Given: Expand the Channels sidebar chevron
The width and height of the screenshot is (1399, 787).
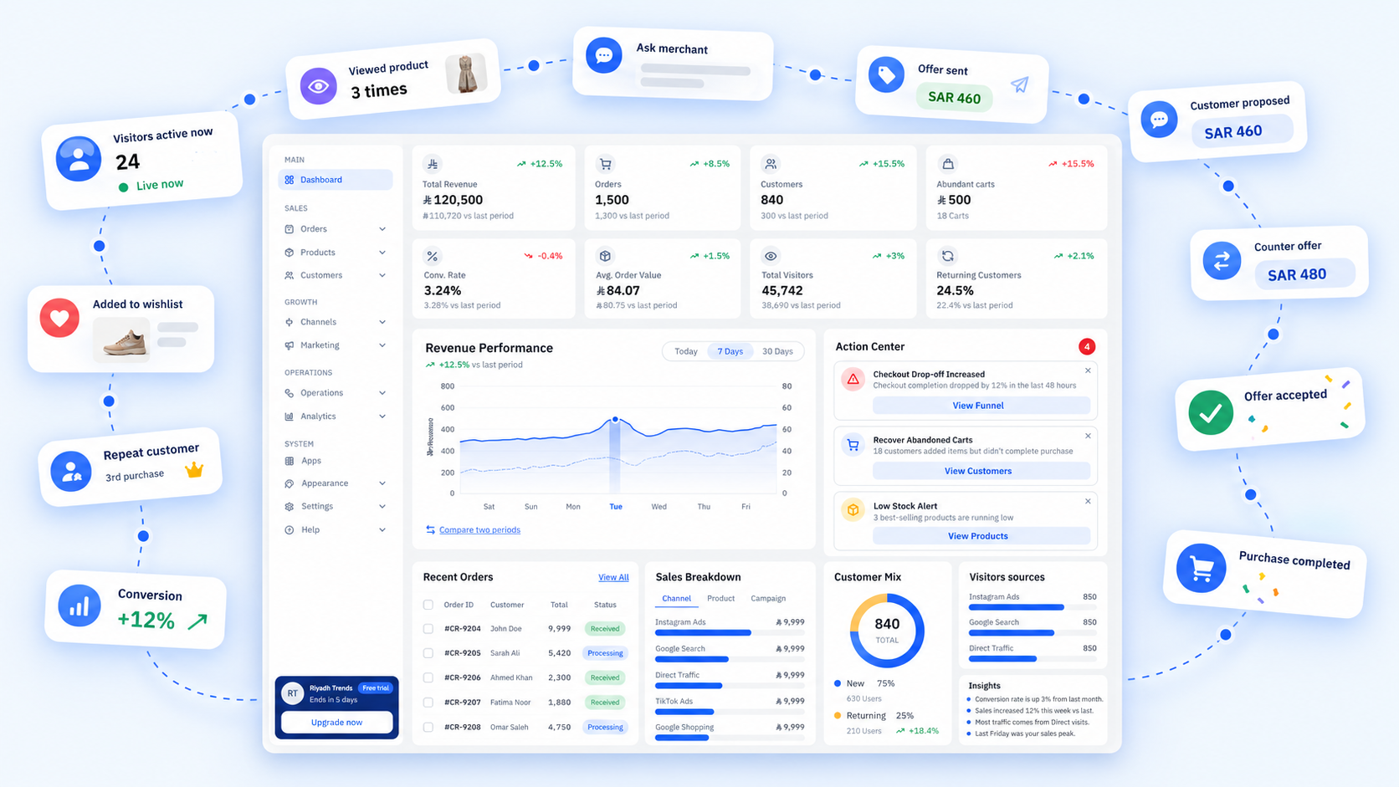Looking at the screenshot, I should tap(382, 322).
